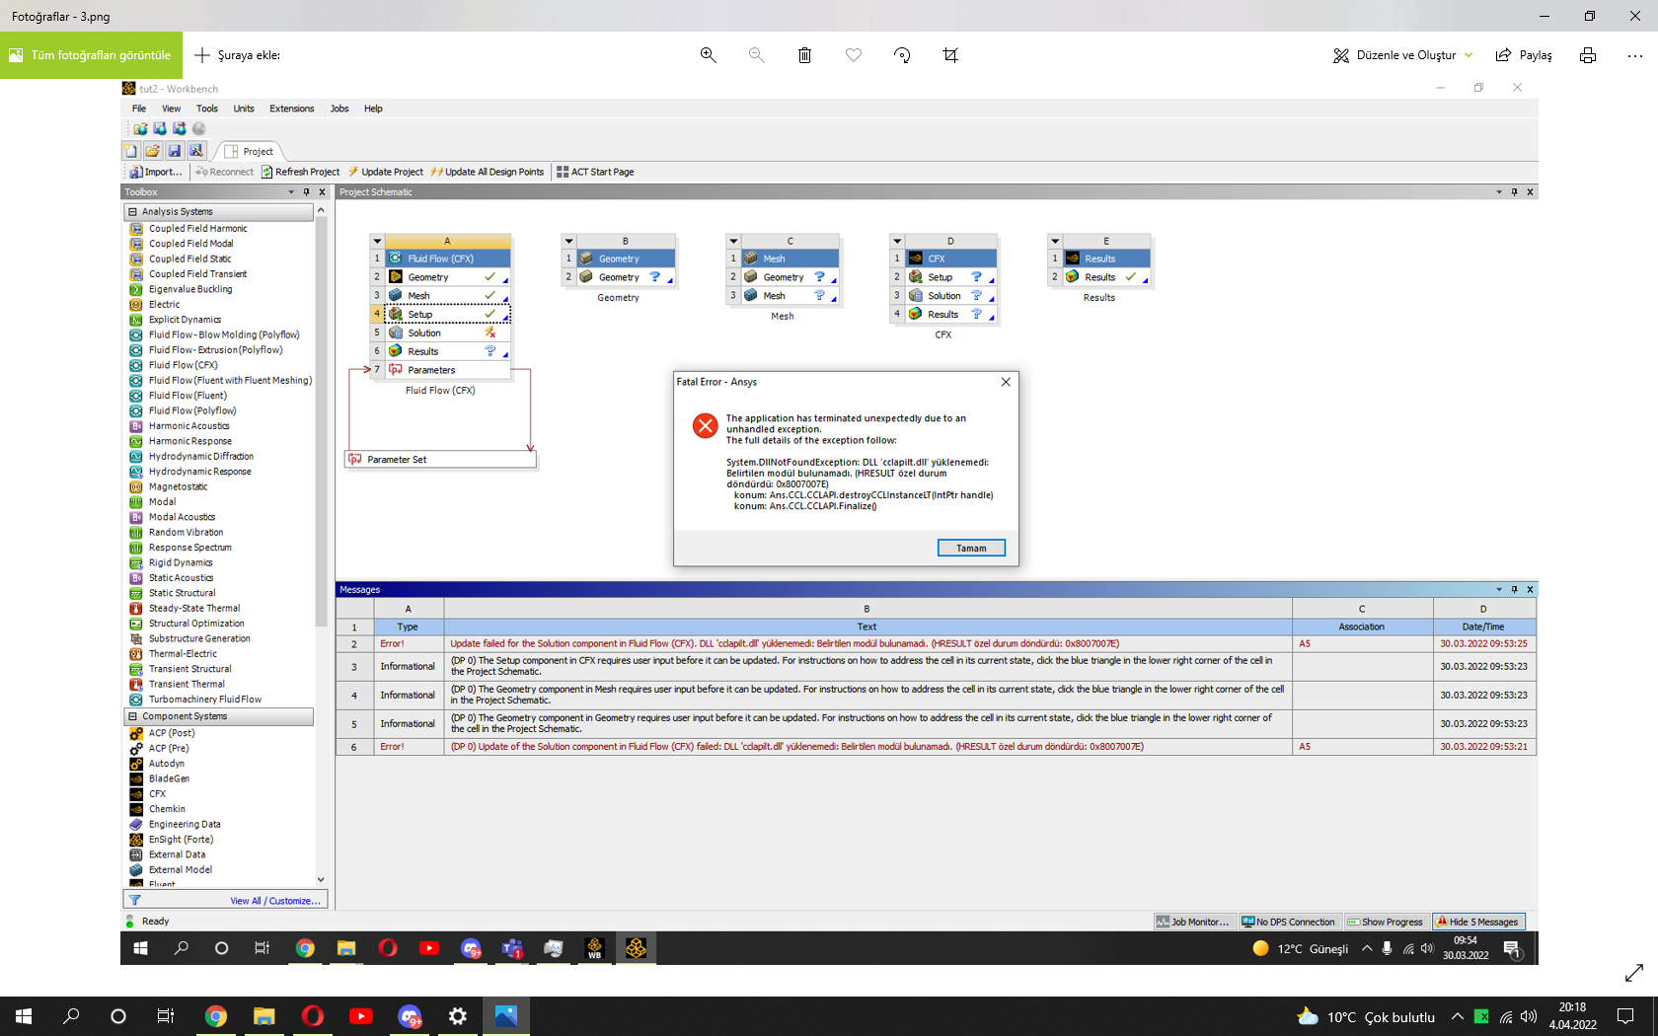Image resolution: width=1658 pixels, height=1036 pixels.
Task: Open the Tools menu in Workbench
Action: pos(206,109)
